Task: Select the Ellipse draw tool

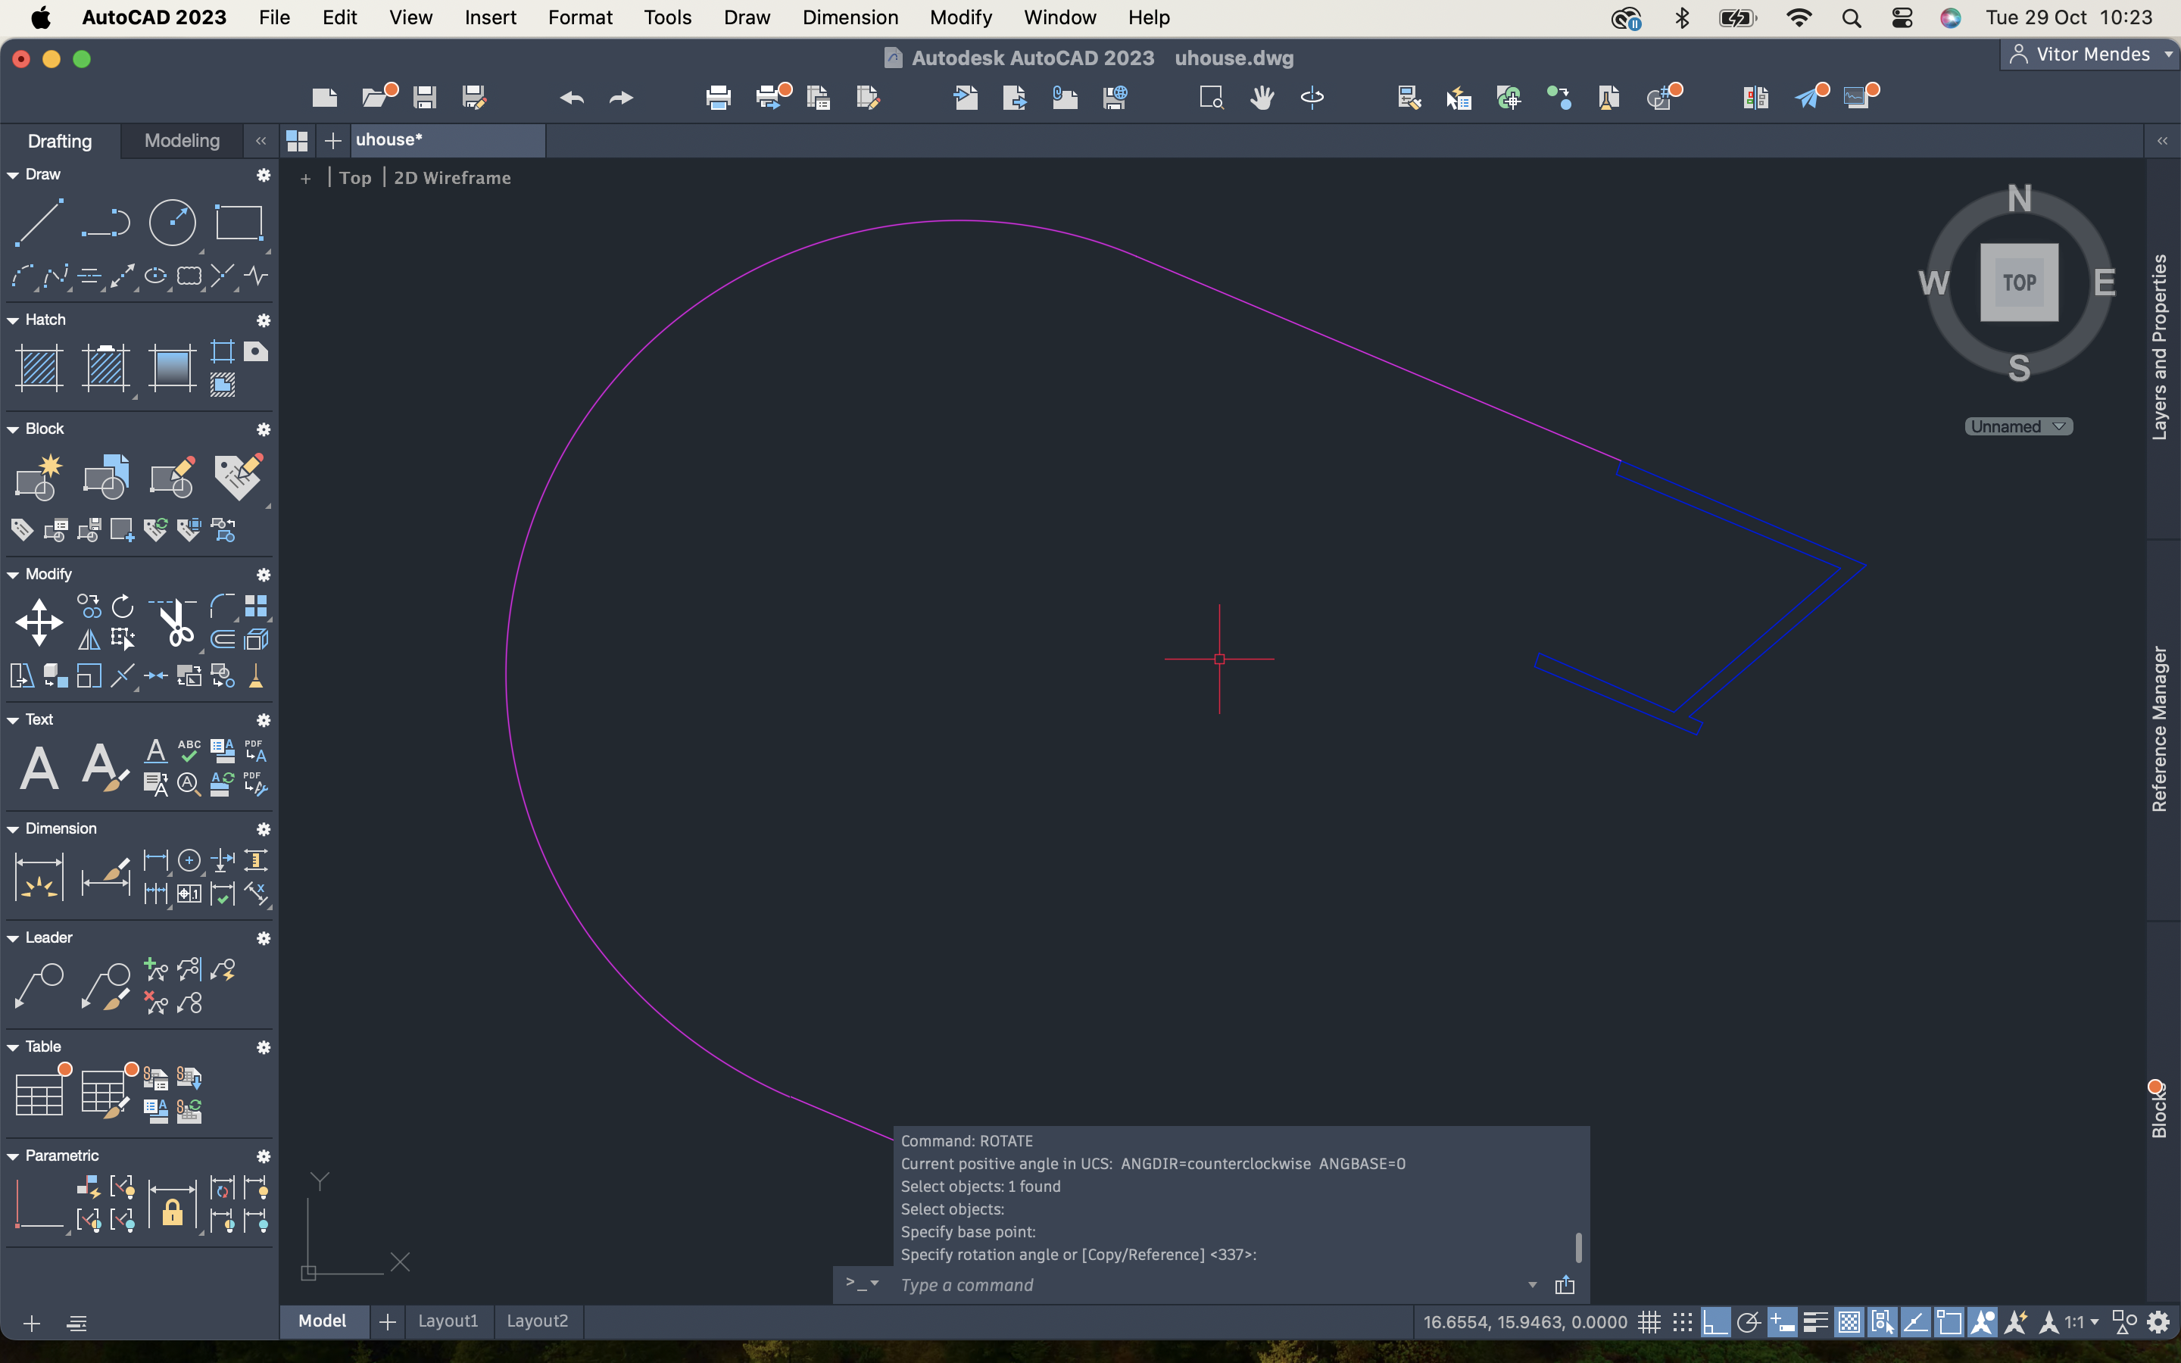Action: tap(156, 276)
